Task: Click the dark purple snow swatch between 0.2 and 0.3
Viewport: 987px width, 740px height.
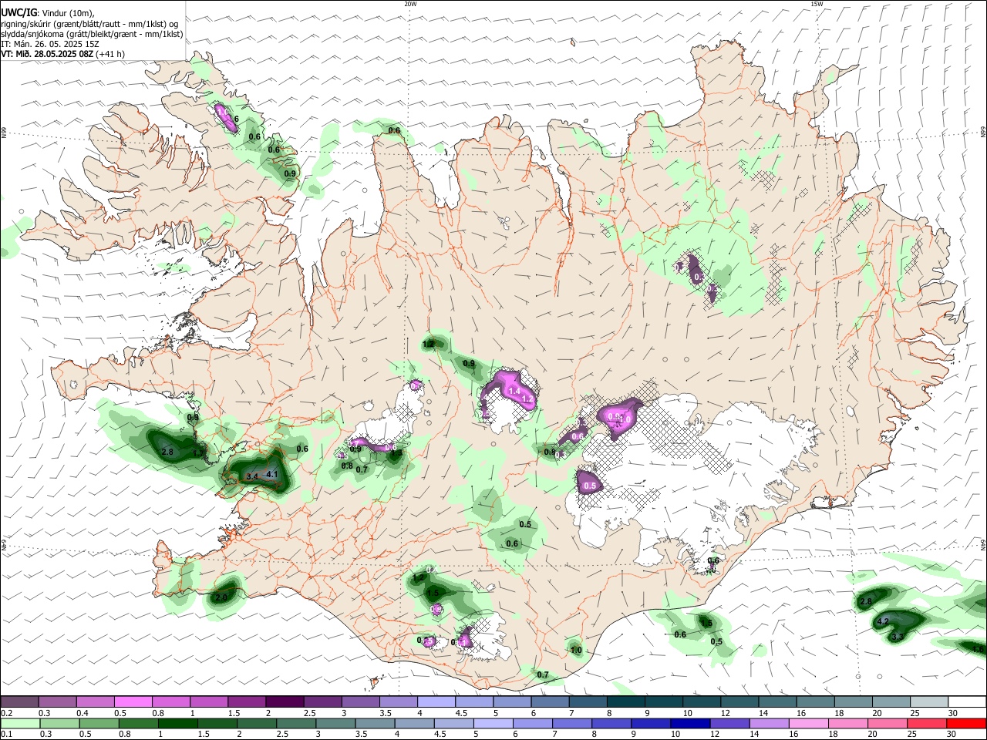Action: [19, 701]
